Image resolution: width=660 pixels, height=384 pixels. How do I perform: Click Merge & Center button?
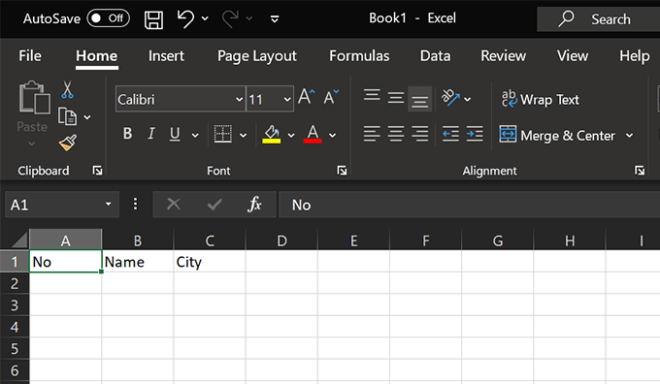557,135
